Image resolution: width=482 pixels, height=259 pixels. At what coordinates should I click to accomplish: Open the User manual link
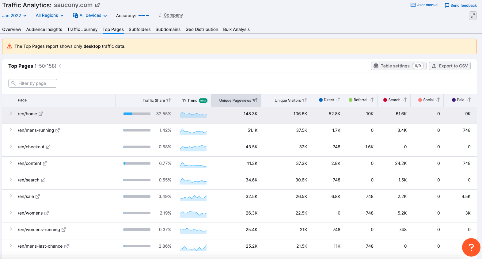(424, 5)
